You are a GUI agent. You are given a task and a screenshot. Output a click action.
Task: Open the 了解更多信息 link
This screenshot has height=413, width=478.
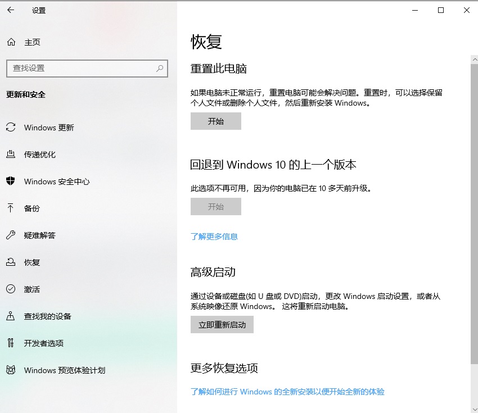click(x=214, y=237)
